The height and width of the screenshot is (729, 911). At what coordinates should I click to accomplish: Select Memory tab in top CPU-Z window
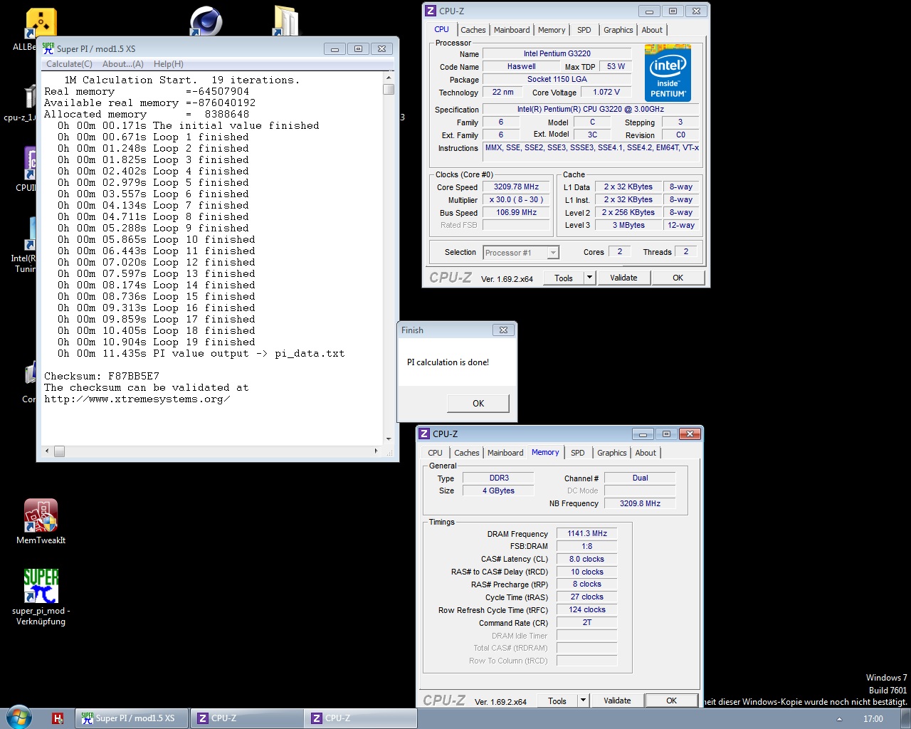click(x=552, y=30)
